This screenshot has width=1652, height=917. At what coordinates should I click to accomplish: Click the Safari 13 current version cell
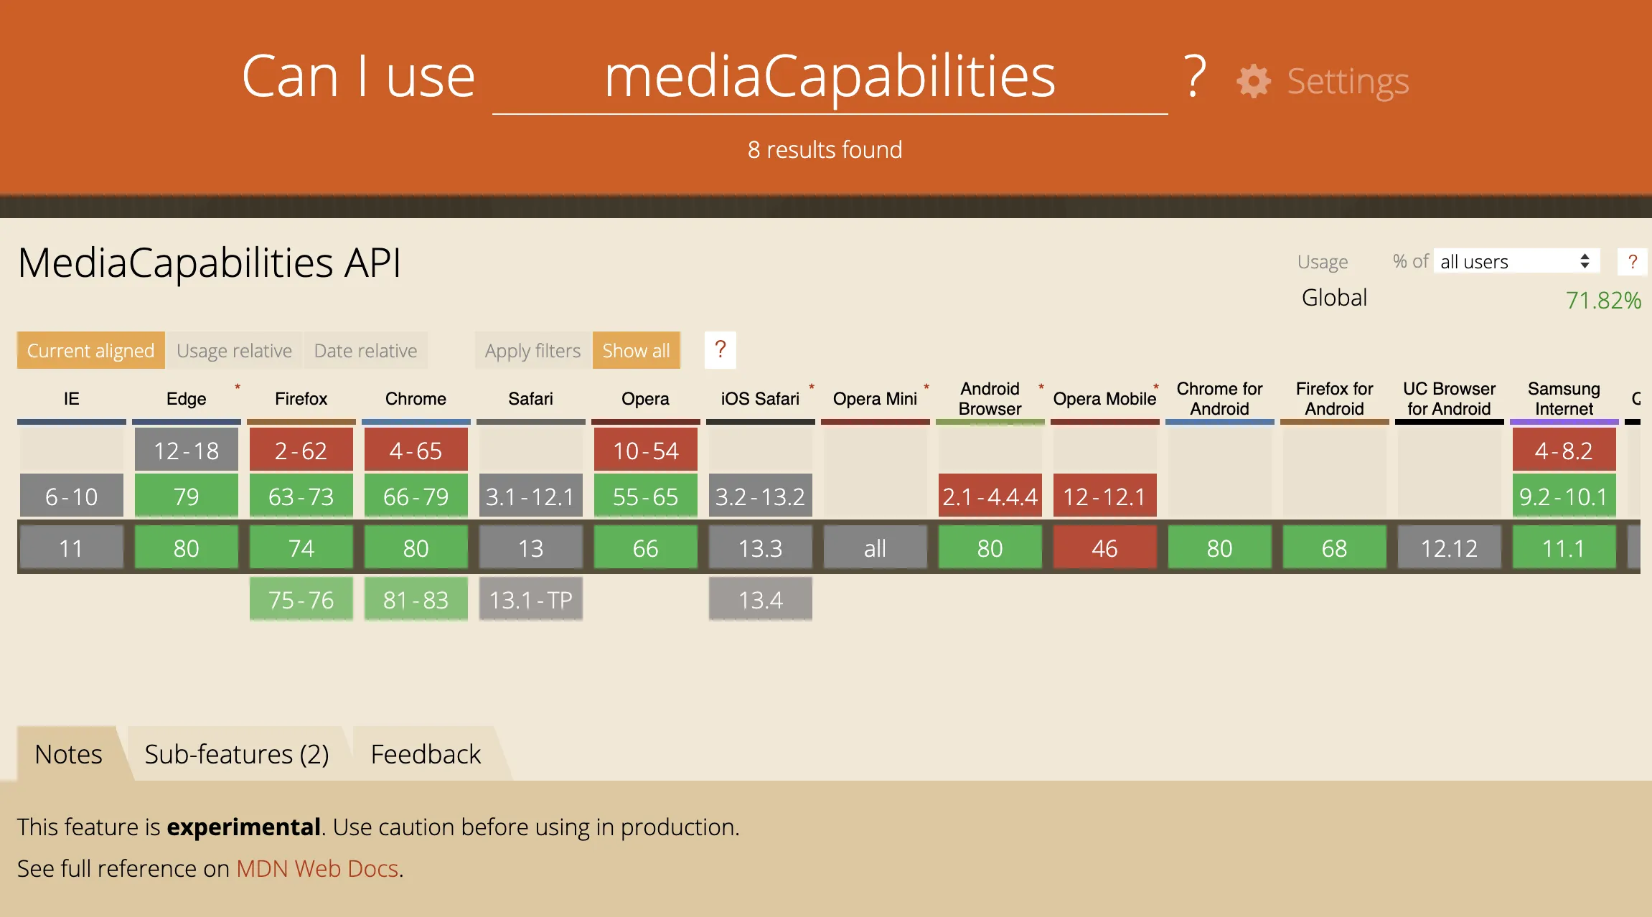coord(531,548)
